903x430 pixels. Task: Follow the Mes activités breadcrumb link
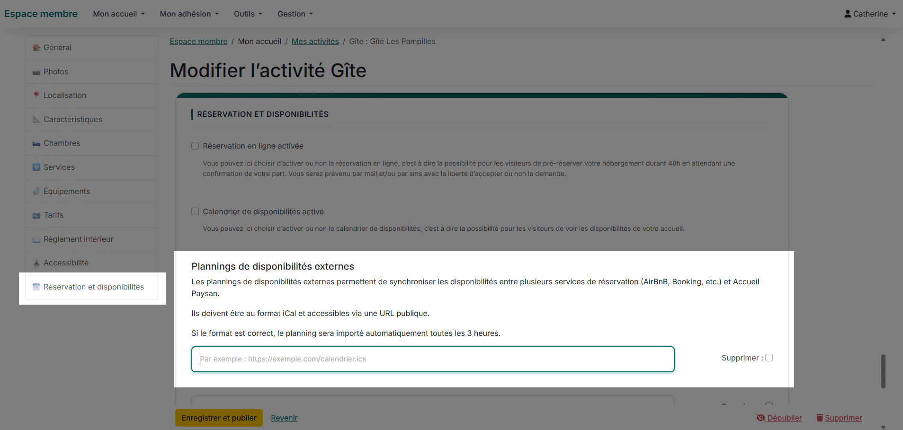315,41
